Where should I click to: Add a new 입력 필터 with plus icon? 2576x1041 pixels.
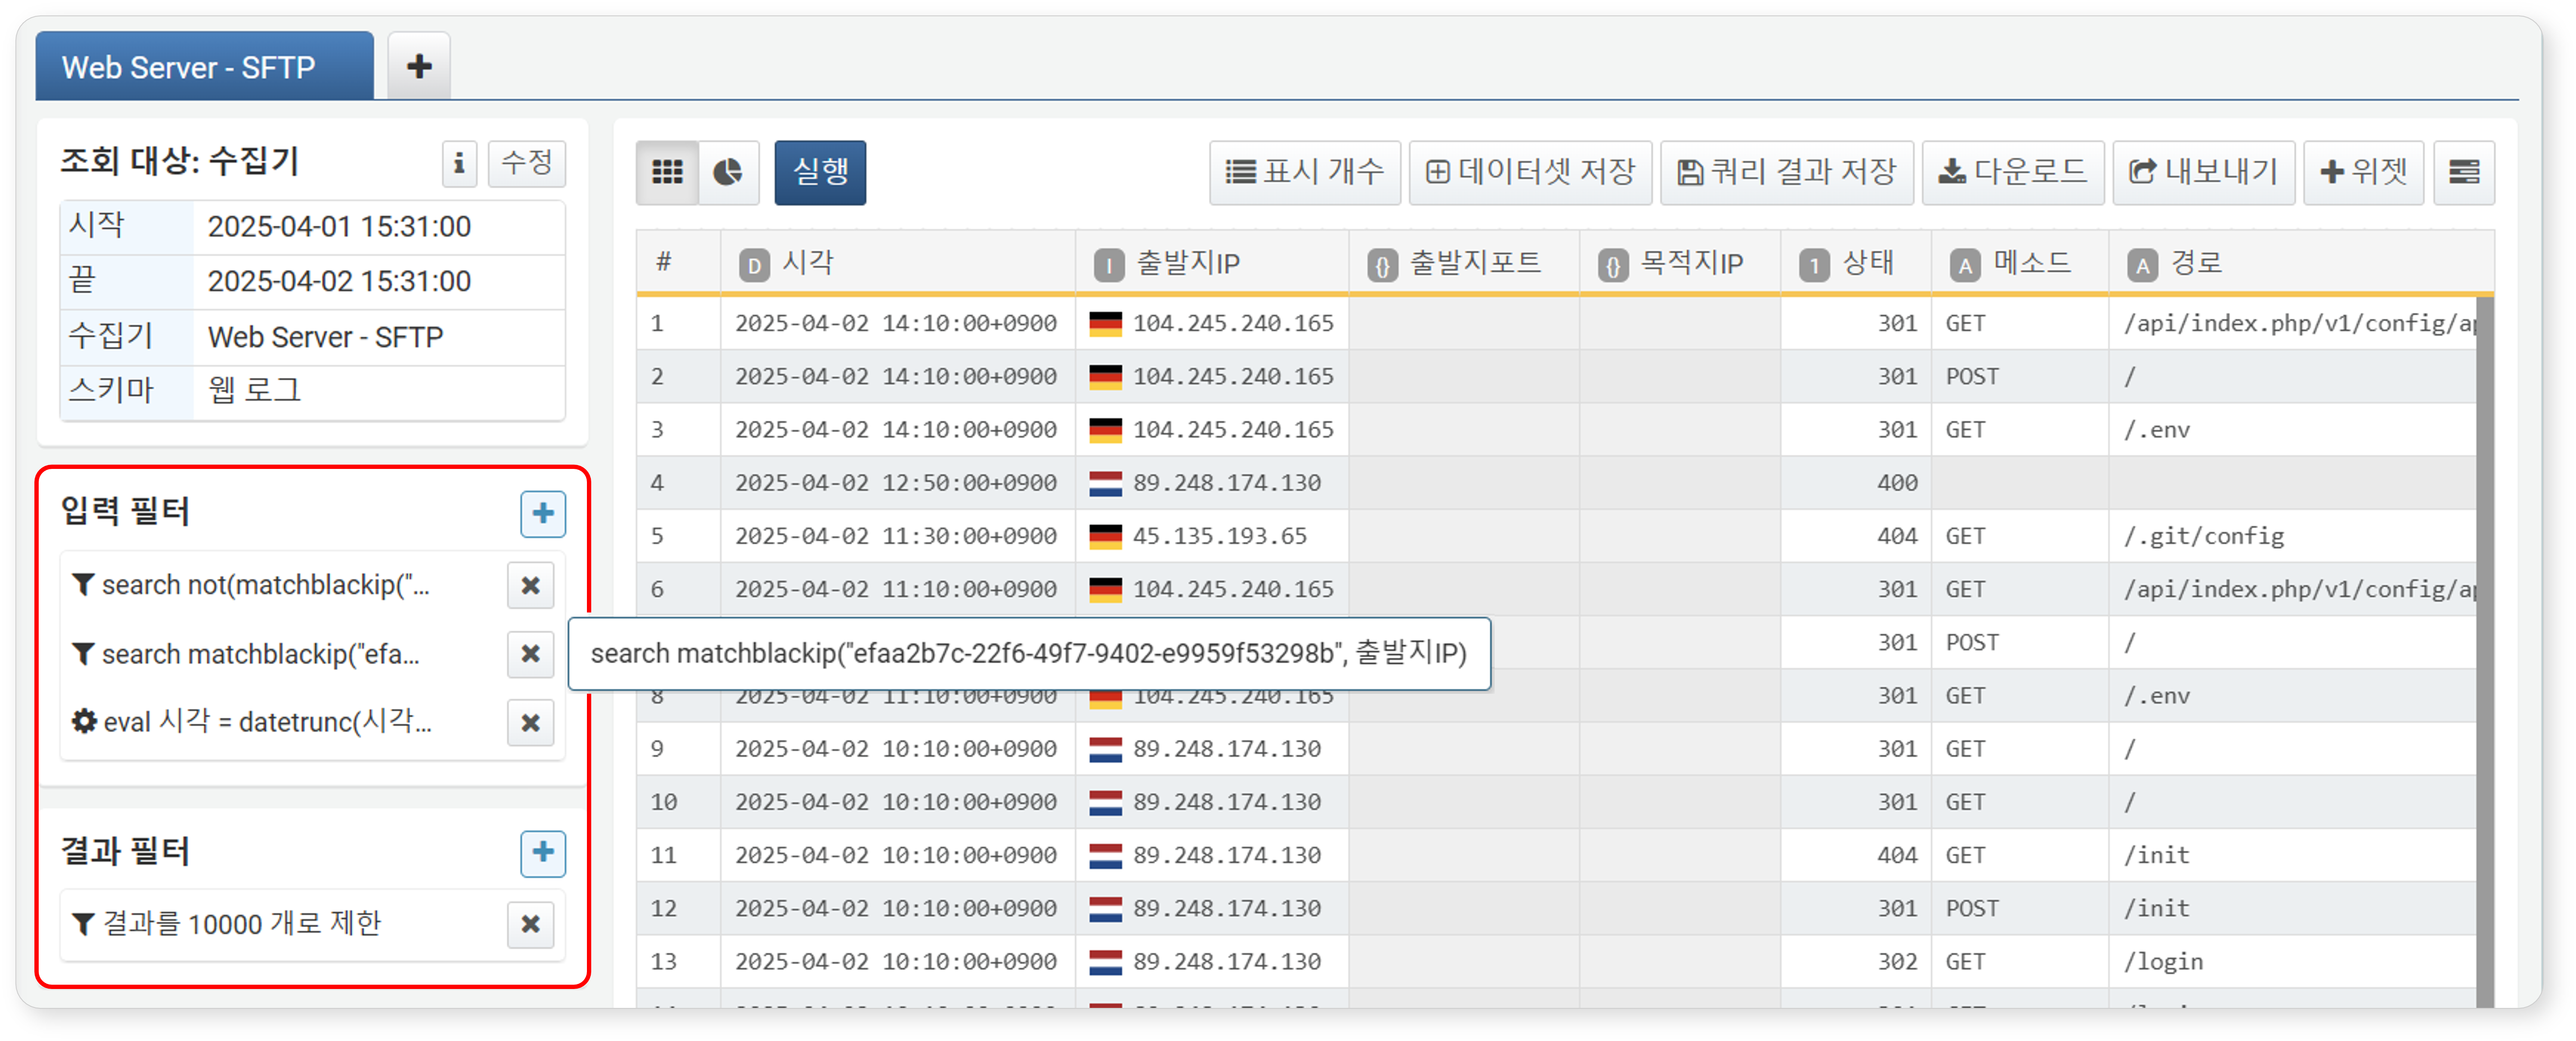[x=543, y=513]
